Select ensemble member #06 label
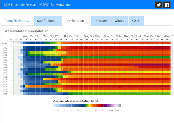Screen dimensions: 174x123 pos(5,60)
